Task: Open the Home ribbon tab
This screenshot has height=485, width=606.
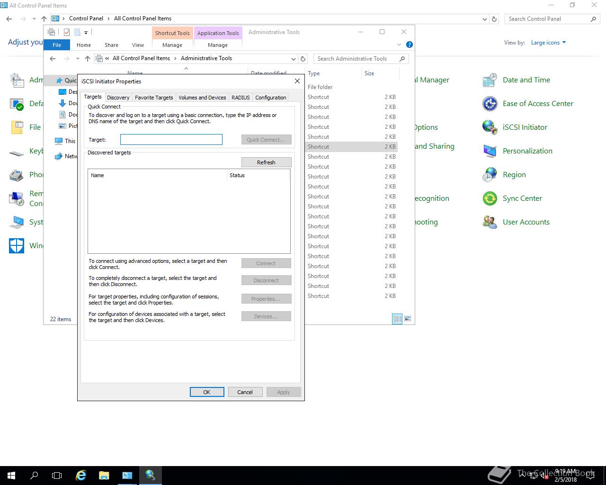Action: (x=84, y=45)
